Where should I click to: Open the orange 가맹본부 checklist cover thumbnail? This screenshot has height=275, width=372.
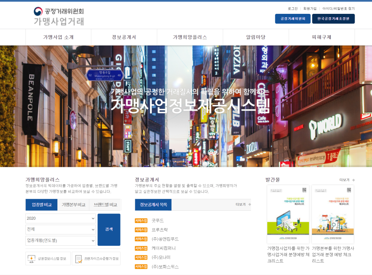tap(333, 214)
